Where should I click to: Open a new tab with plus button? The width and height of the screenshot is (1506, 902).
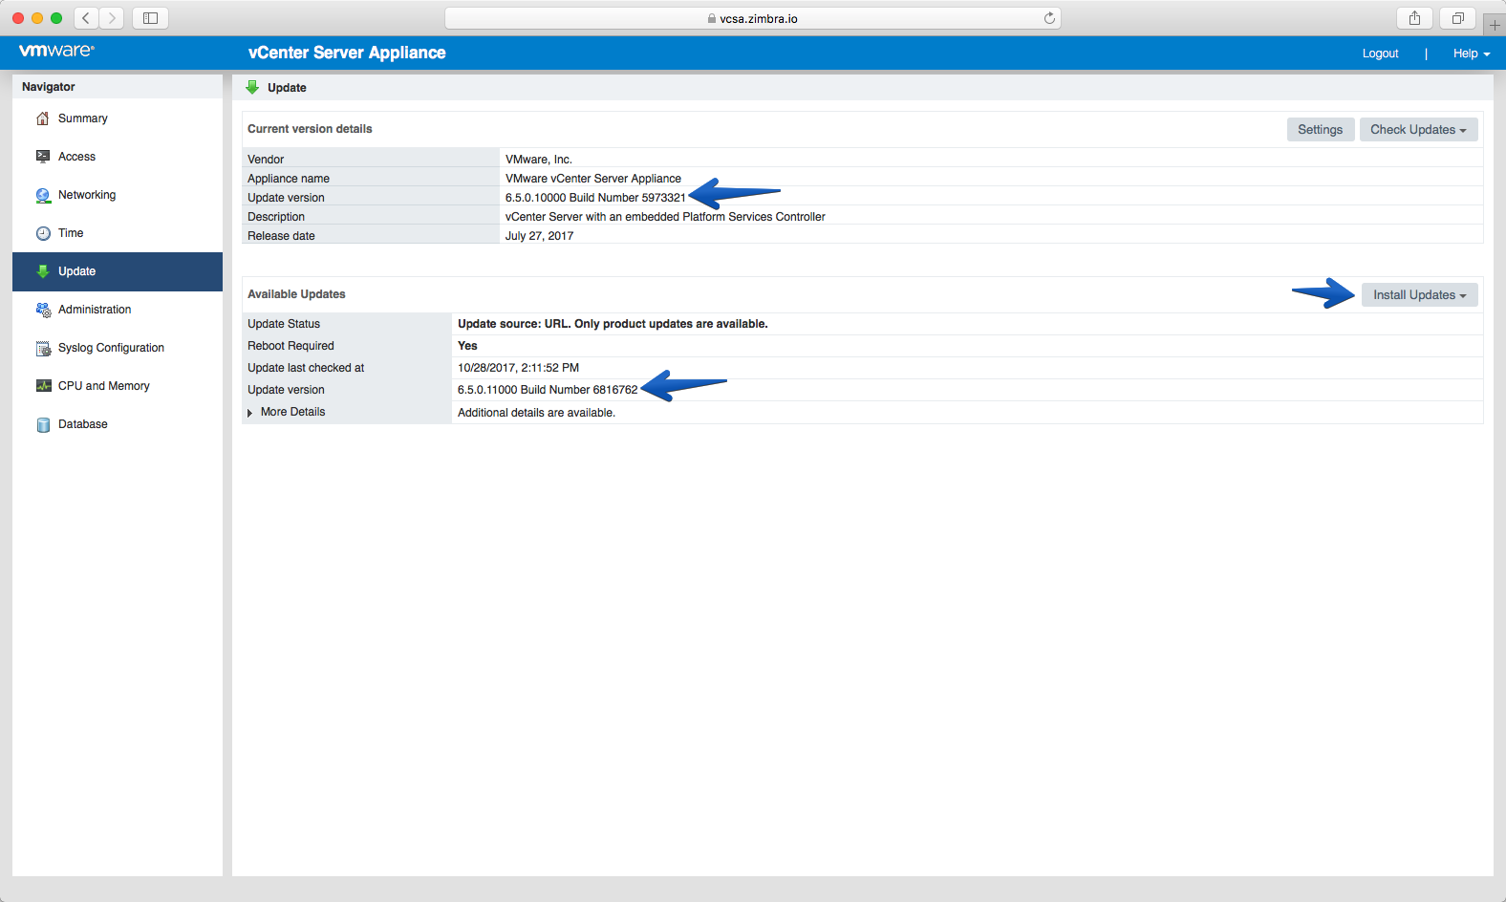point(1495,25)
